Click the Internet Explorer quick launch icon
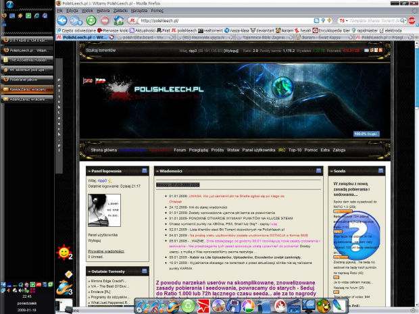419x314 pixels. click(36, 16)
